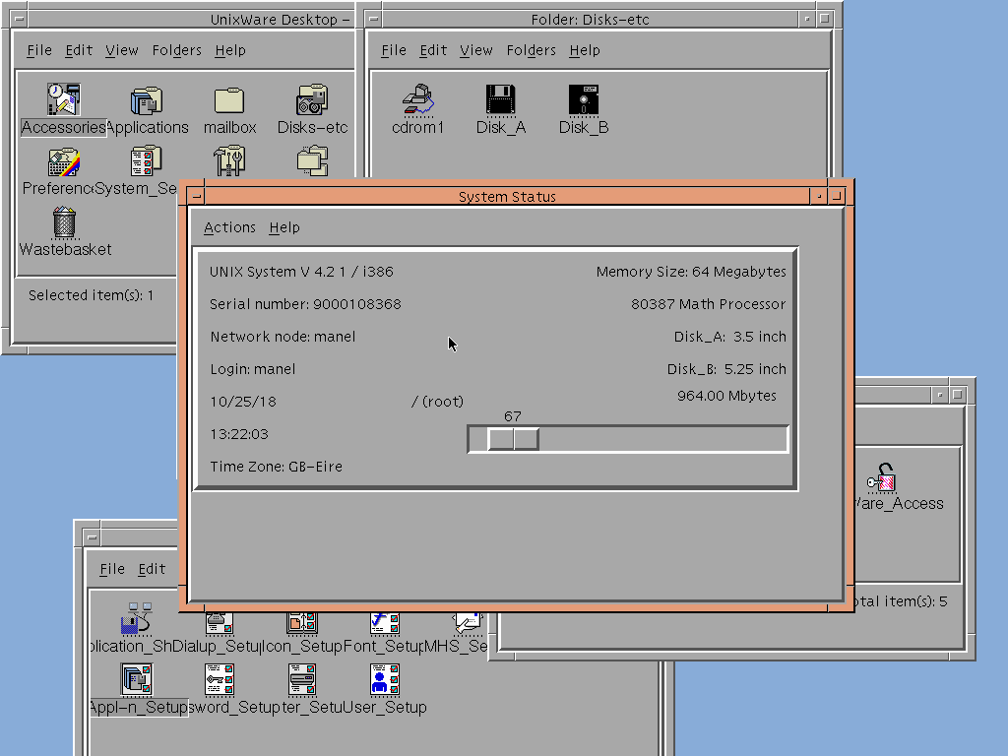Image resolution: width=1008 pixels, height=756 pixels.
Task: Open File menu in System_Setup window
Action: (x=112, y=569)
